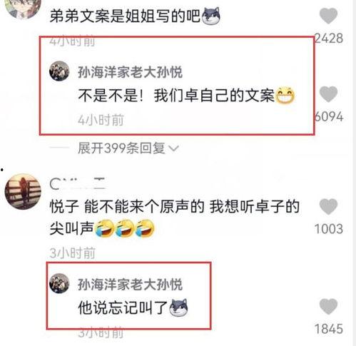356x346 pixels.
Task: Tap the grinning emoji after 我们卓自己的文案
Action: 285,96
